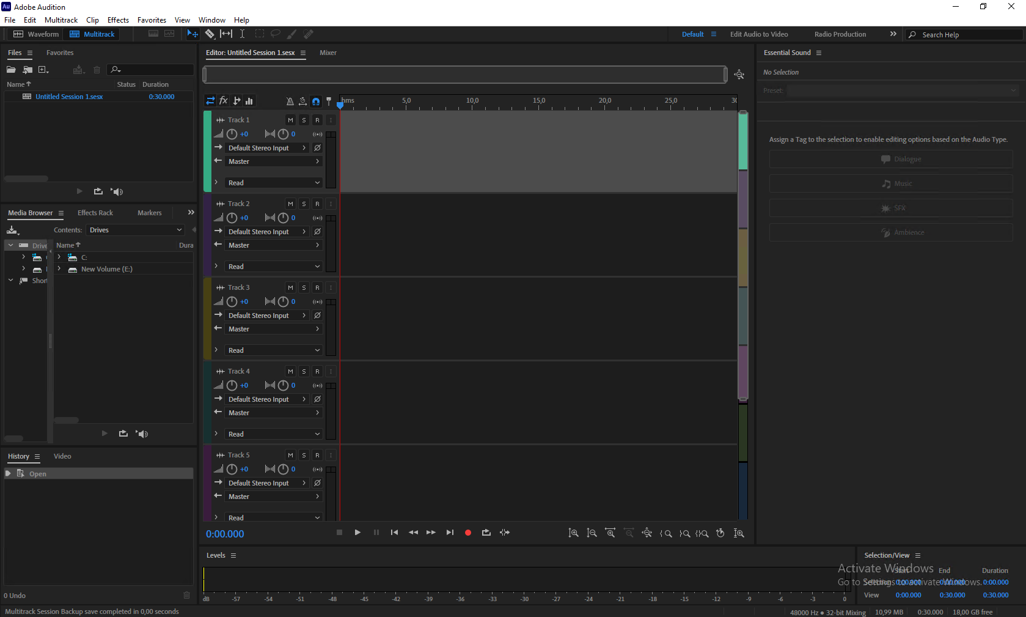
Task: Toggle loop playback
Action: tap(486, 533)
